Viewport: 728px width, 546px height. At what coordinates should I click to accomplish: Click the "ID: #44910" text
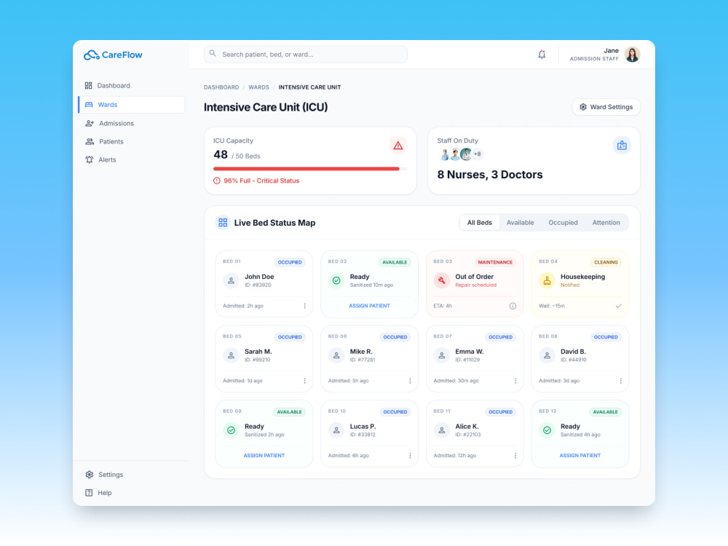coord(574,360)
